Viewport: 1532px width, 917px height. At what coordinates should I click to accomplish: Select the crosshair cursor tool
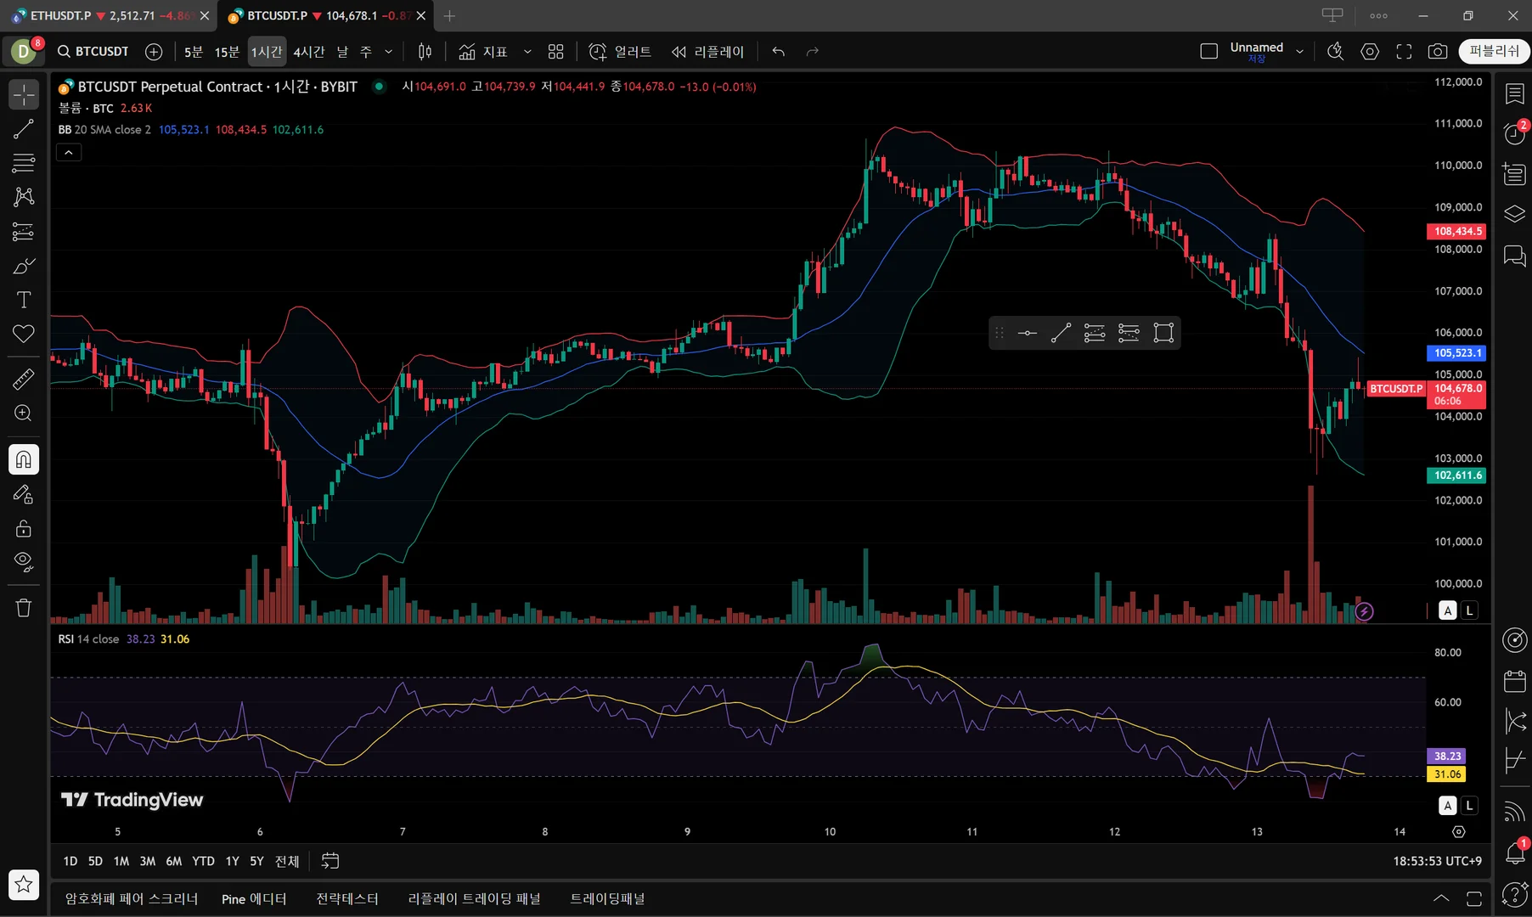(x=24, y=95)
